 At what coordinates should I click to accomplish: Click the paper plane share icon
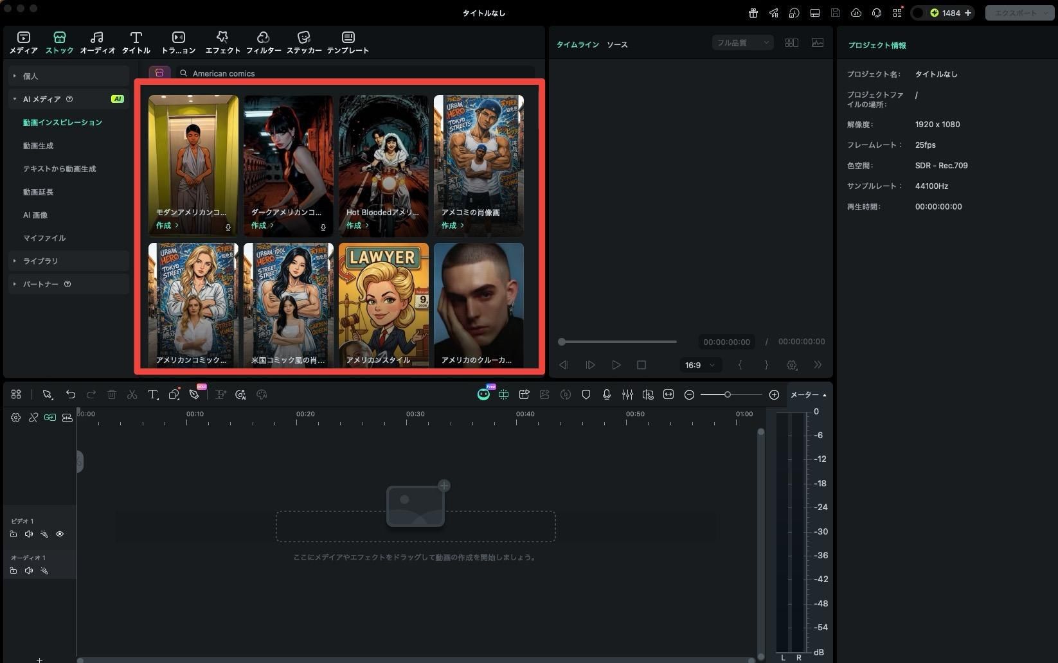tap(773, 13)
